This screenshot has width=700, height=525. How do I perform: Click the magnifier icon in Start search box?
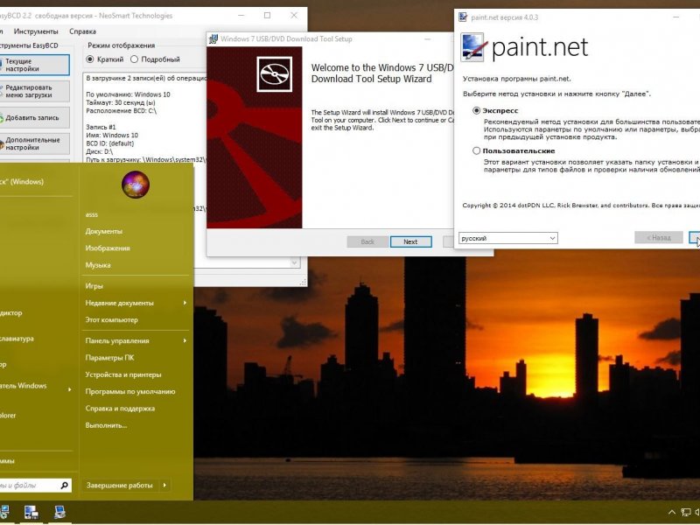click(x=64, y=485)
